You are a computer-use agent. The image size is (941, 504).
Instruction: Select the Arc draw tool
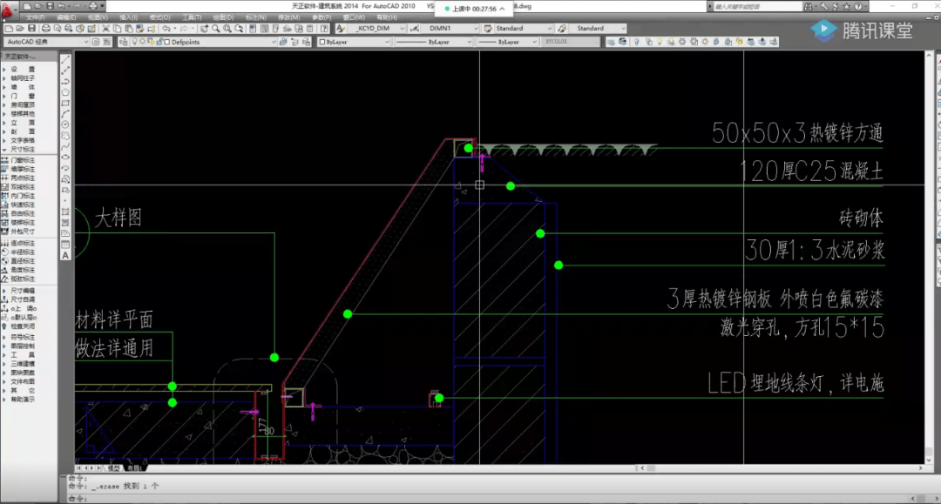point(65,114)
